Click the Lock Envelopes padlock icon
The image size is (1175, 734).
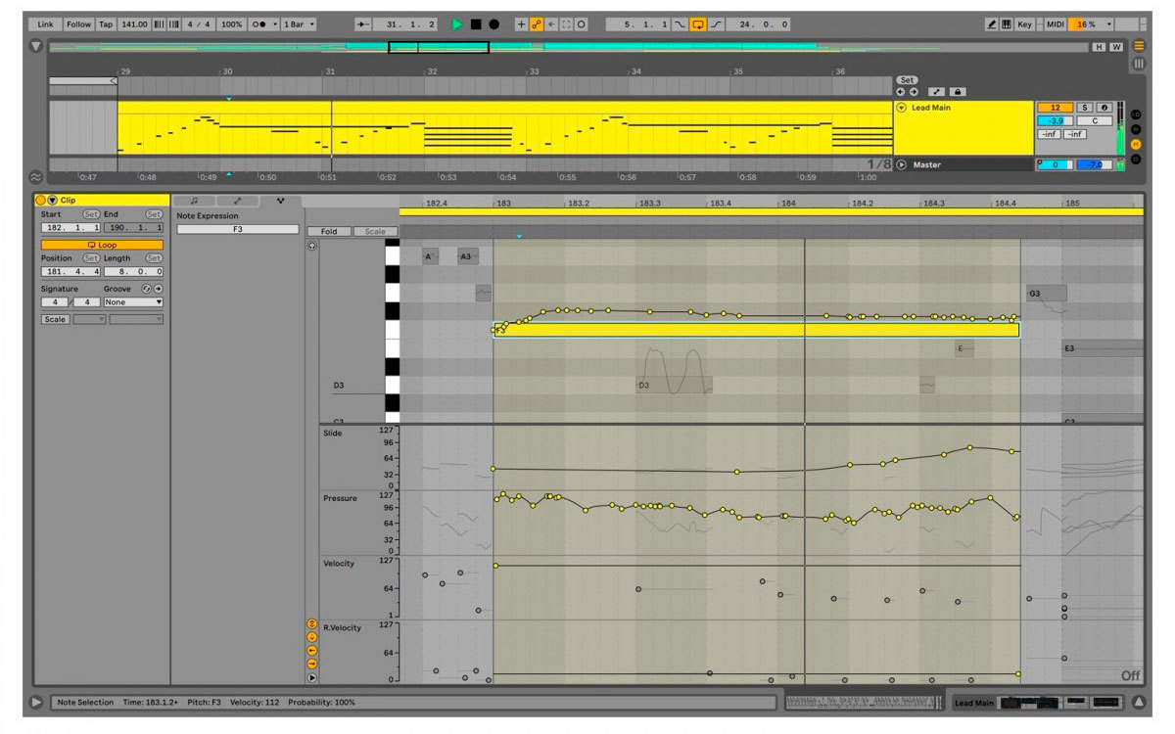(957, 91)
